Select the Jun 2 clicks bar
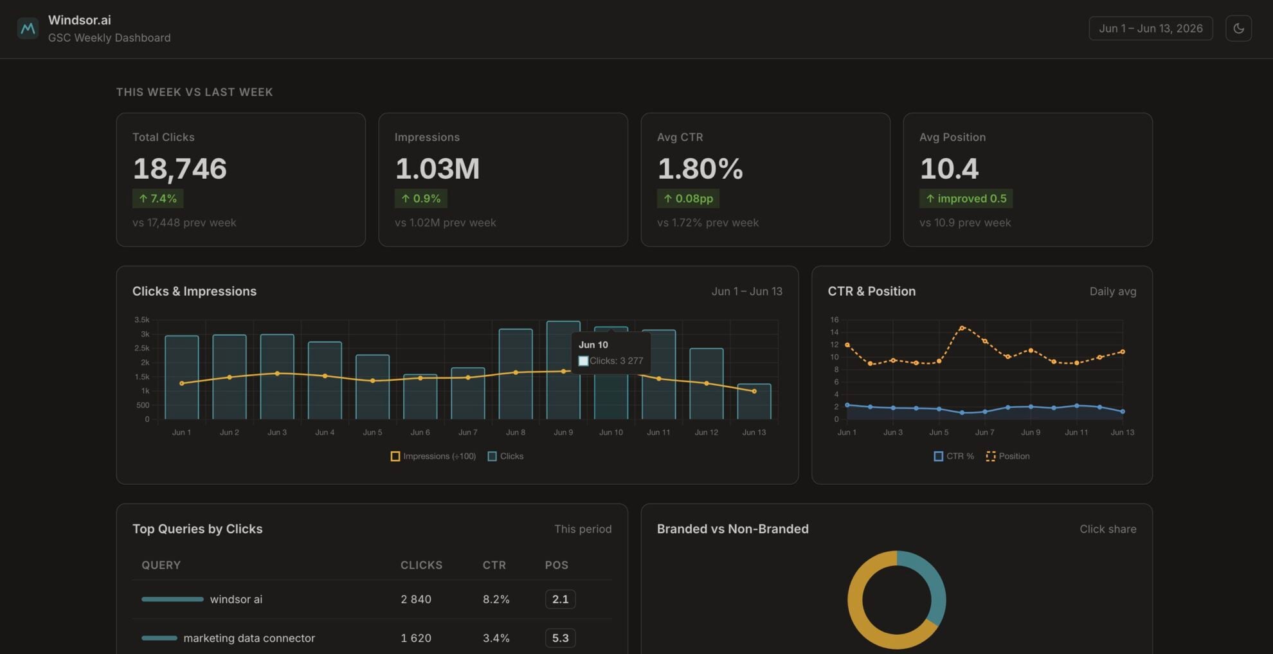The height and width of the screenshot is (654, 1273). click(x=230, y=377)
